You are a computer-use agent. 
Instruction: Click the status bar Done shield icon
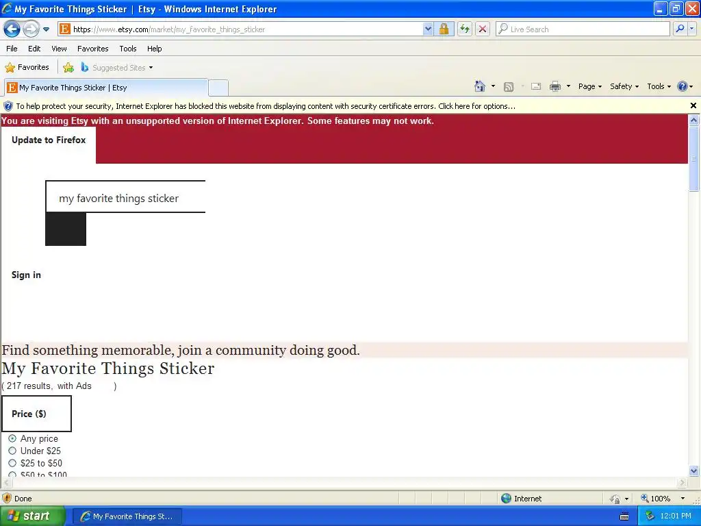[x=7, y=499]
